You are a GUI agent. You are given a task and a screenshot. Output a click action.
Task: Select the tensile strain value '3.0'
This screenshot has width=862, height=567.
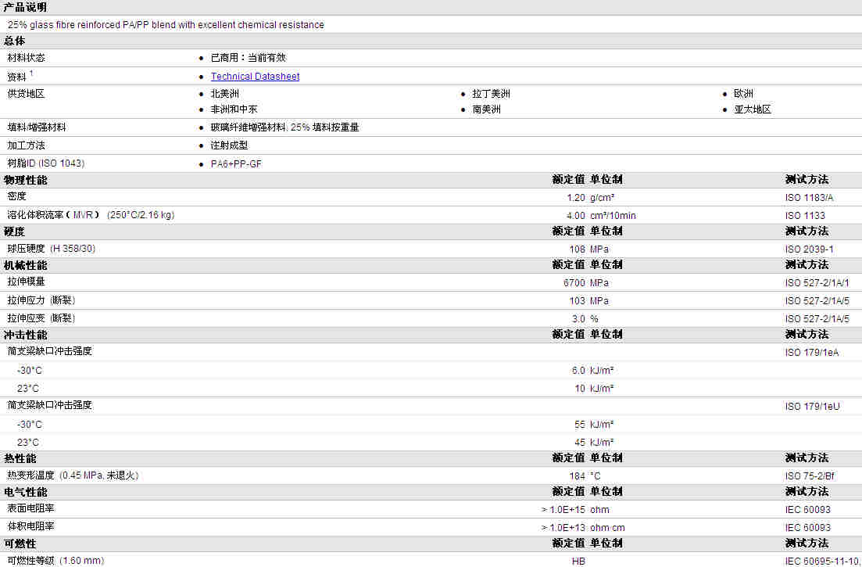pos(578,318)
